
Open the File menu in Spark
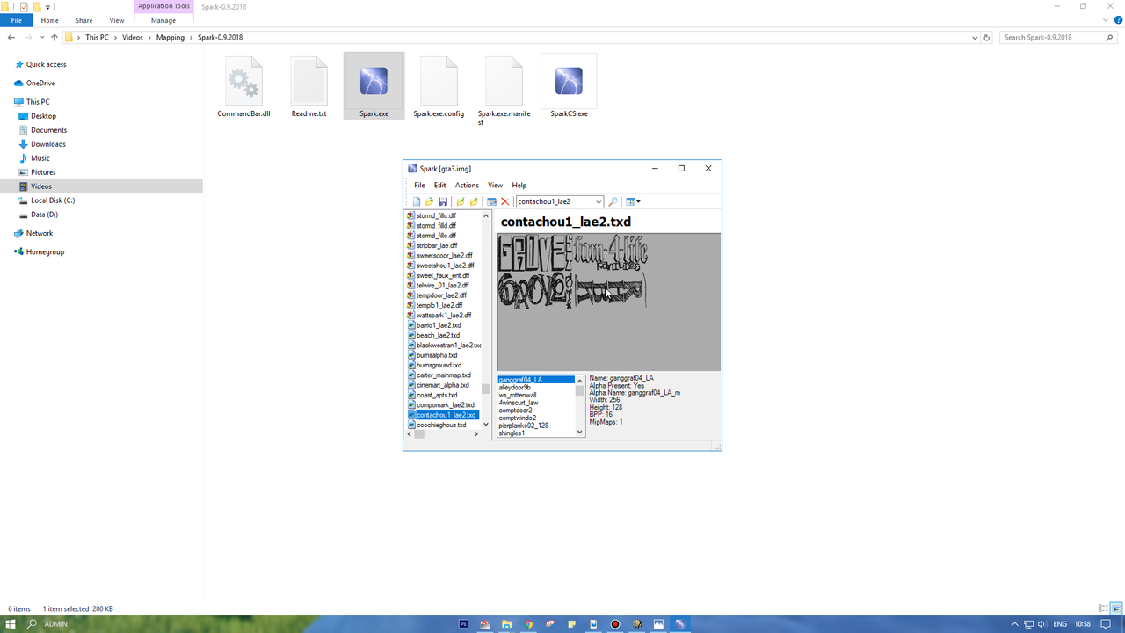tap(419, 186)
